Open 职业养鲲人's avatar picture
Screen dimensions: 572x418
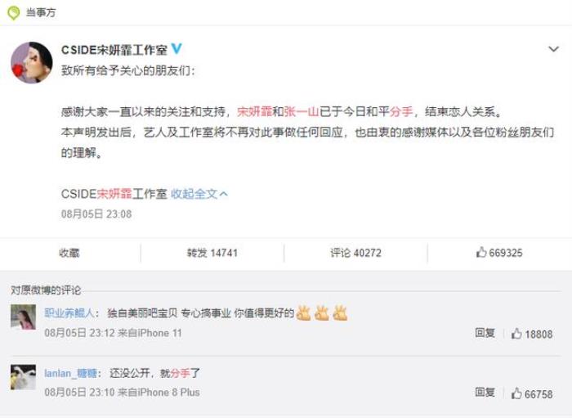coord(23,317)
